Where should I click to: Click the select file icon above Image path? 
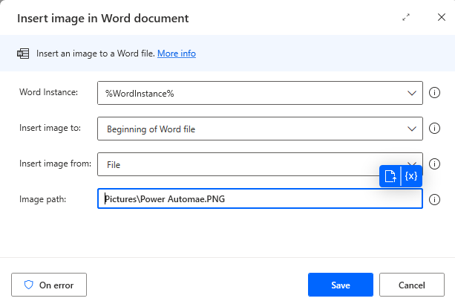[390, 176]
